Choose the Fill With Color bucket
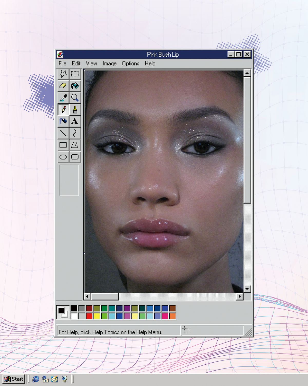 [75, 86]
